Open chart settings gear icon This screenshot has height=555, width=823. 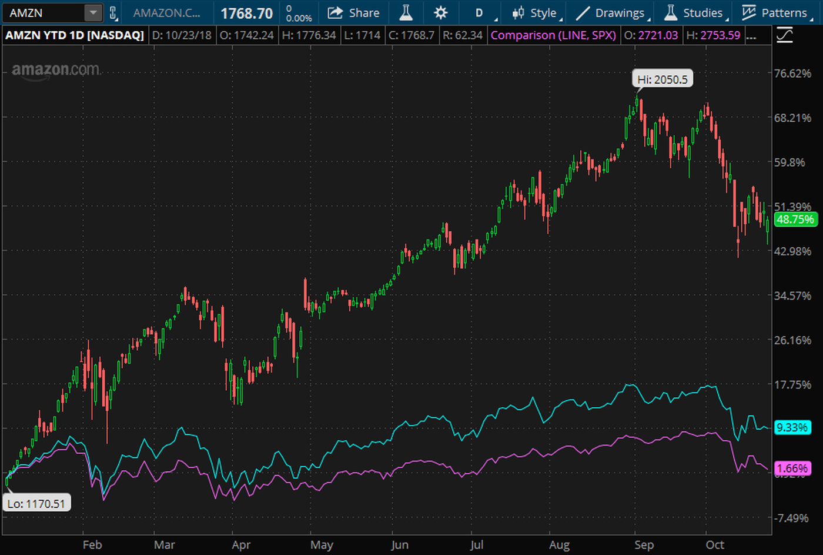[440, 12]
